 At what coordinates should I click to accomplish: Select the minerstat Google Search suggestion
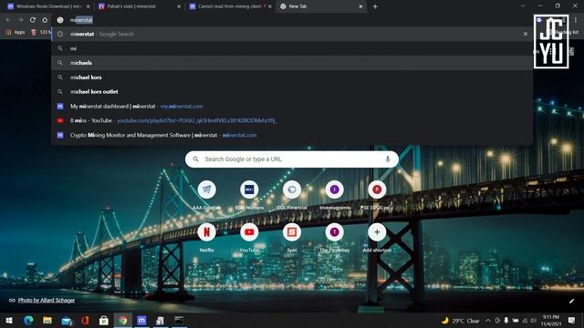tap(292, 34)
